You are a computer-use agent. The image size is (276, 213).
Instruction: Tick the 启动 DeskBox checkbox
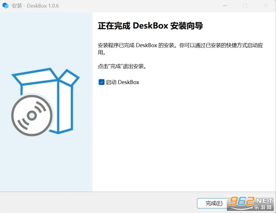click(x=101, y=82)
